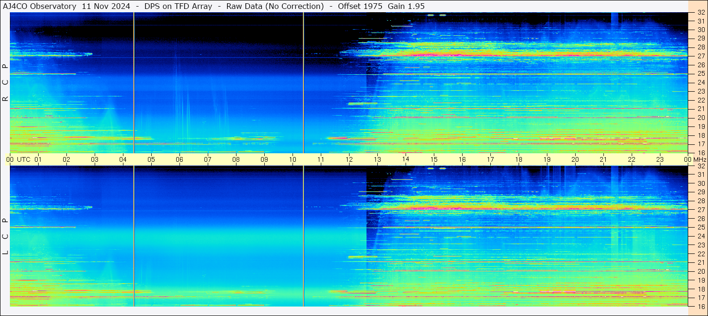Click the RCP vertical label on left
Viewport: 708px width, 316px height.
pos(5,82)
